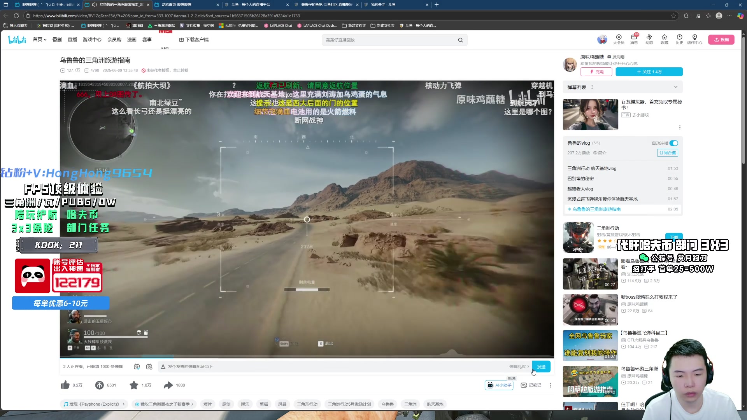747x420 pixels.
Task: Open ad options dots under 女友模拟器
Action: point(680,128)
